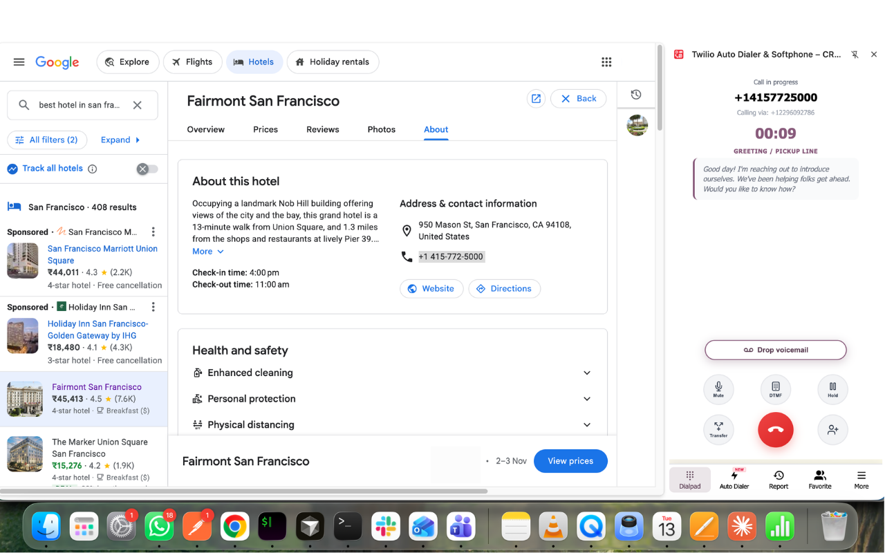Click Drop voicemail button
This screenshot has width=885, height=553.
(x=776, y=350)
